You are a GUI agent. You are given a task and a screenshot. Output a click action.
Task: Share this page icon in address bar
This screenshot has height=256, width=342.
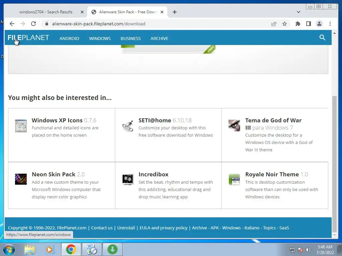pos(274,24)
